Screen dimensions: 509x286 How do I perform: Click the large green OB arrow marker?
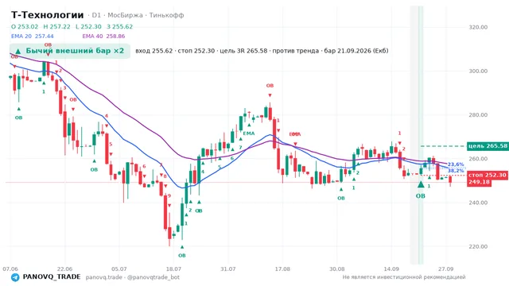[421, 185]
